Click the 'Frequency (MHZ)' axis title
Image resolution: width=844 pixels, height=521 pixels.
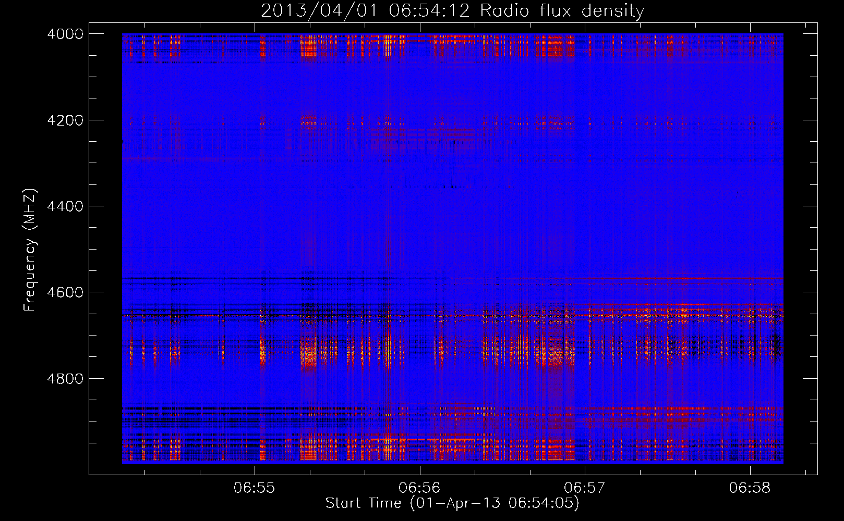[x=30, y=250]
